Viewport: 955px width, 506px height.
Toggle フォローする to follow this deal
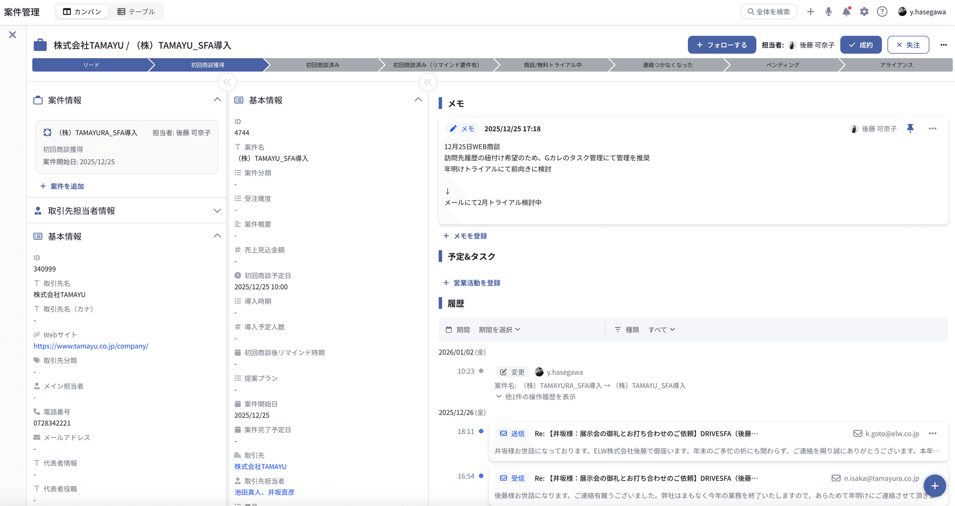(722, 45)
